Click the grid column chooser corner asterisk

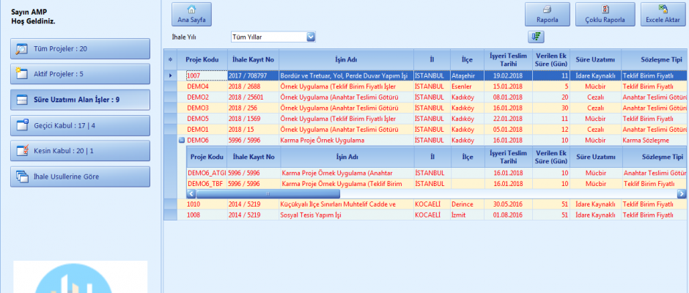pos(171,59)
